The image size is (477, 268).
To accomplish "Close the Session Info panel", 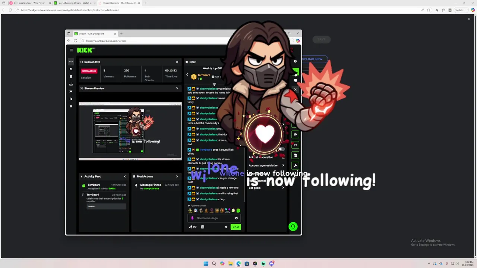I will (x=177, y=62).
